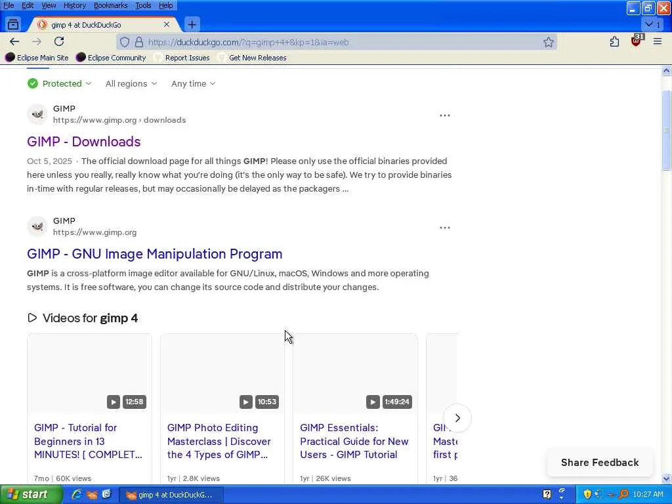Open the Bookmarks menu
This screenshot has height=504, width=672.
(110, 5)
